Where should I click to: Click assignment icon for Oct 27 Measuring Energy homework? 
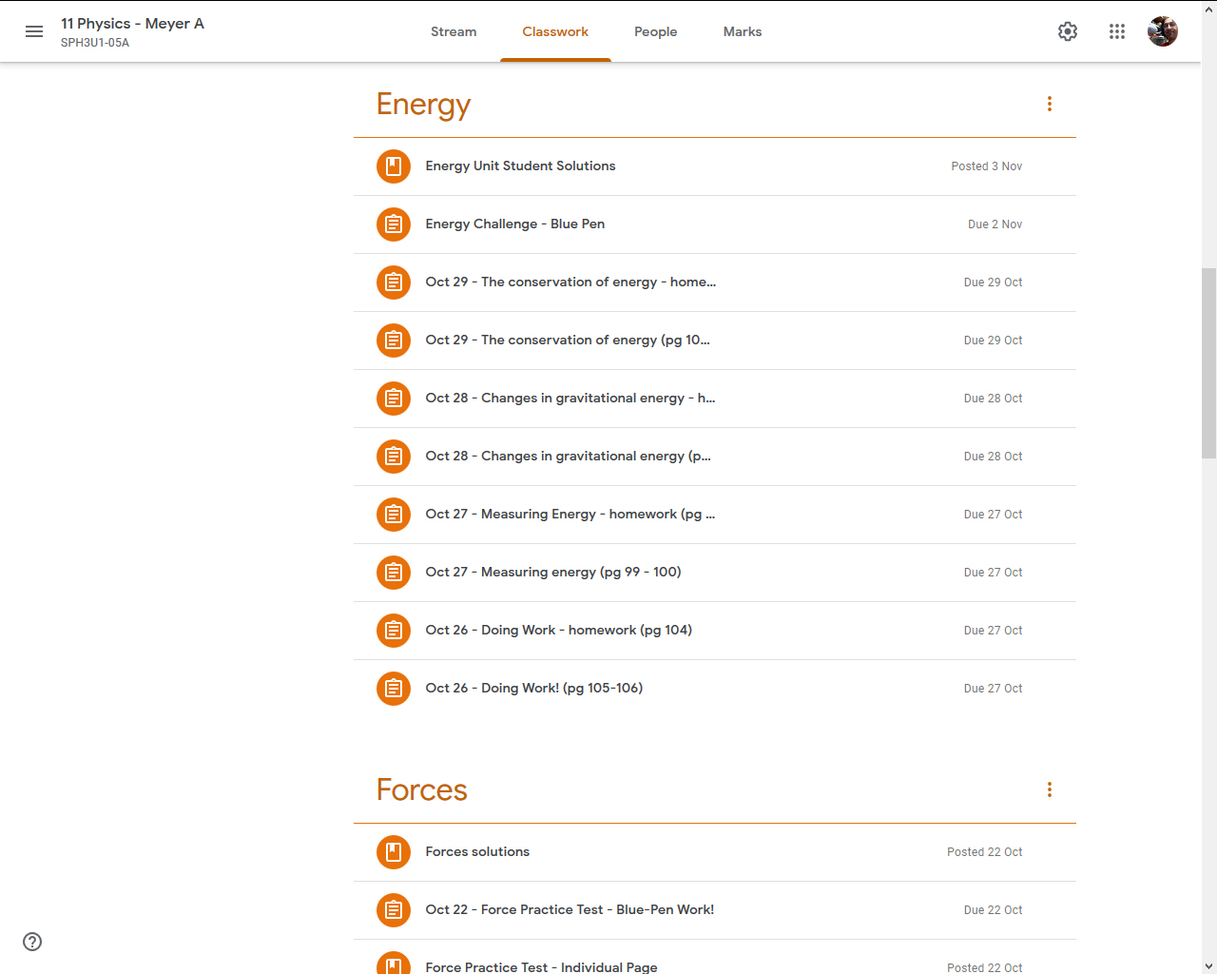pyautogui.click(x=394, y=515)
